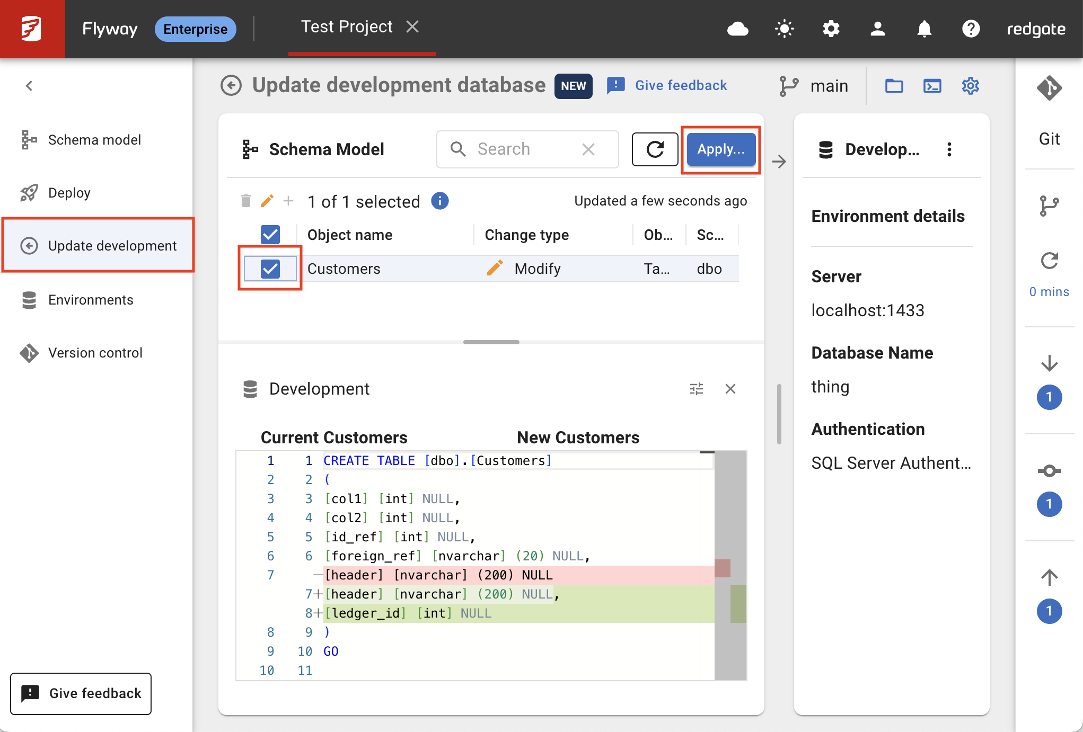Open the help question mark icon
1083x732 pixels.
971,29
